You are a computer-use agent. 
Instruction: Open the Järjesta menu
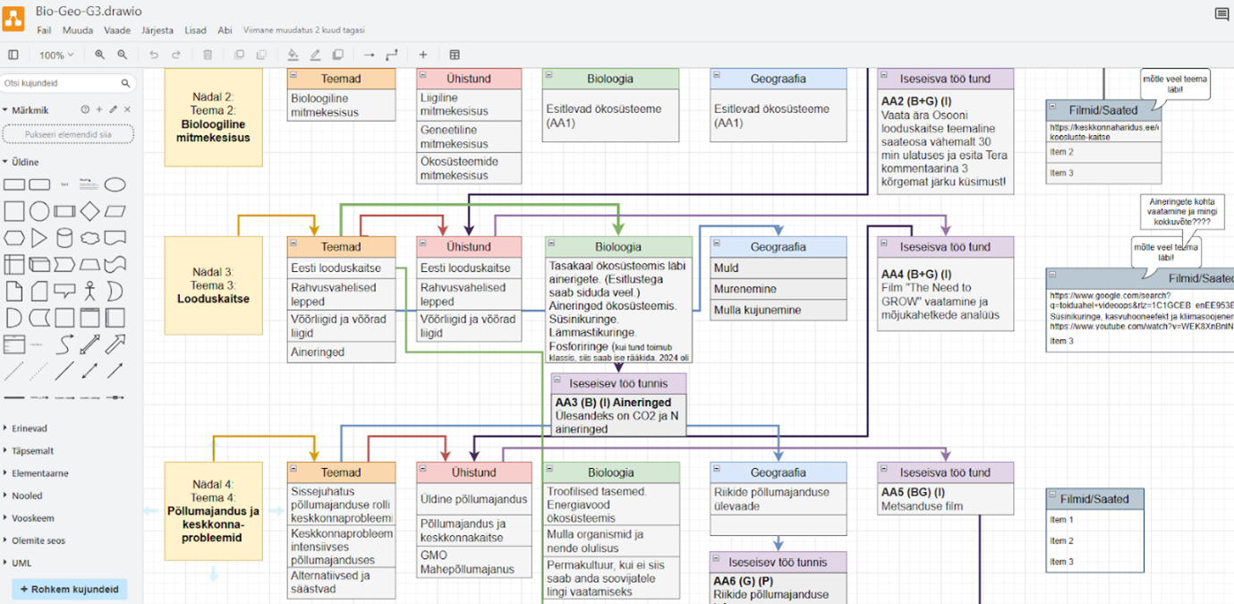[x=157, y=30]
